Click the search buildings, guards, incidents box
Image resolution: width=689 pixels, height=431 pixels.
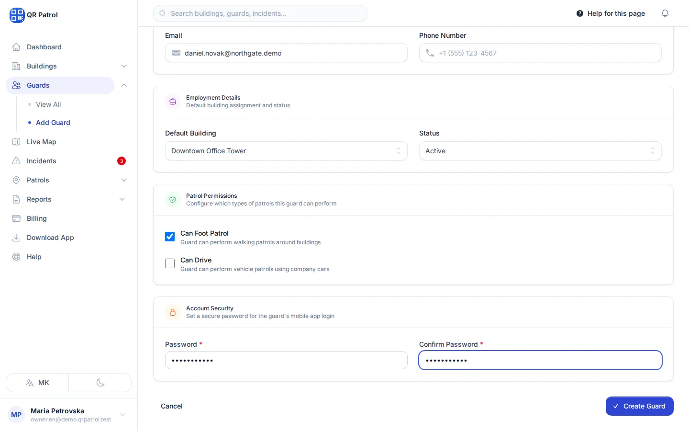point(260,13)
